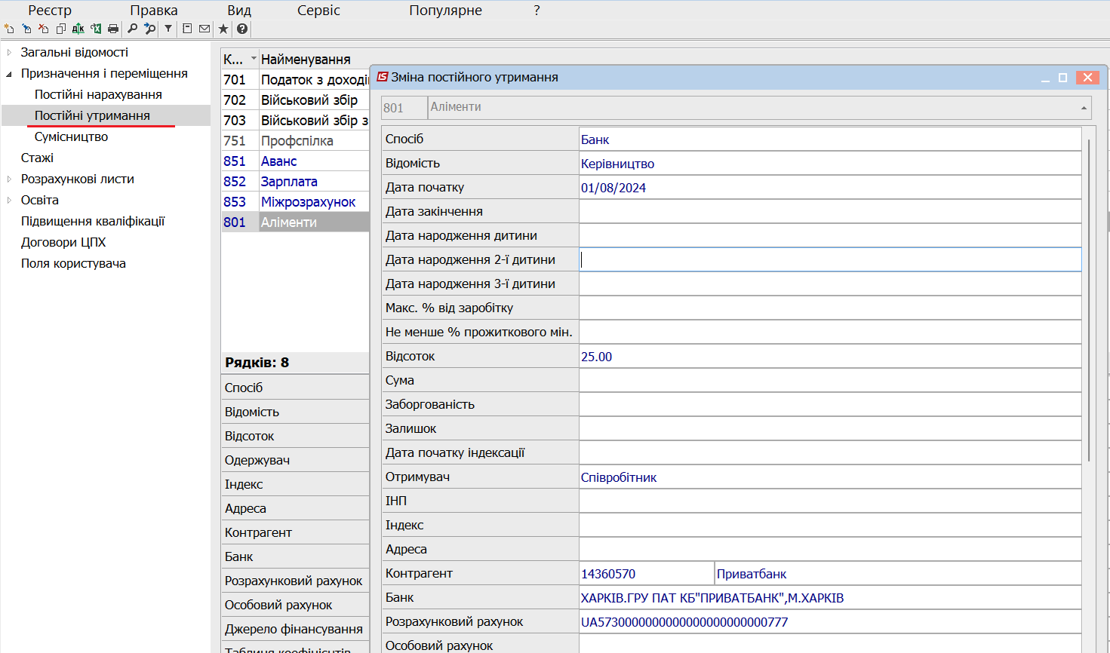Open the Правка menu
Image resolution: width=1110 pixels, height=653 pixels.
click(154, 11)
